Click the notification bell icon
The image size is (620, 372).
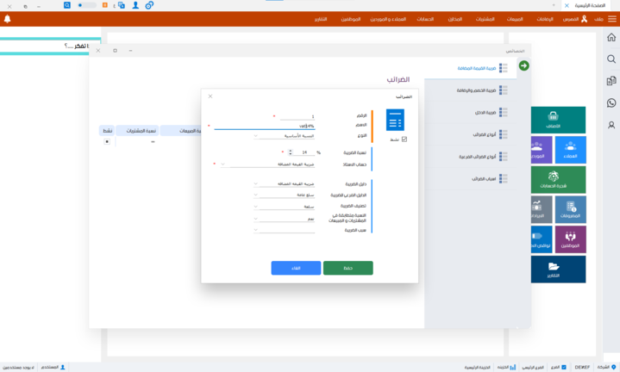(8, 19)
